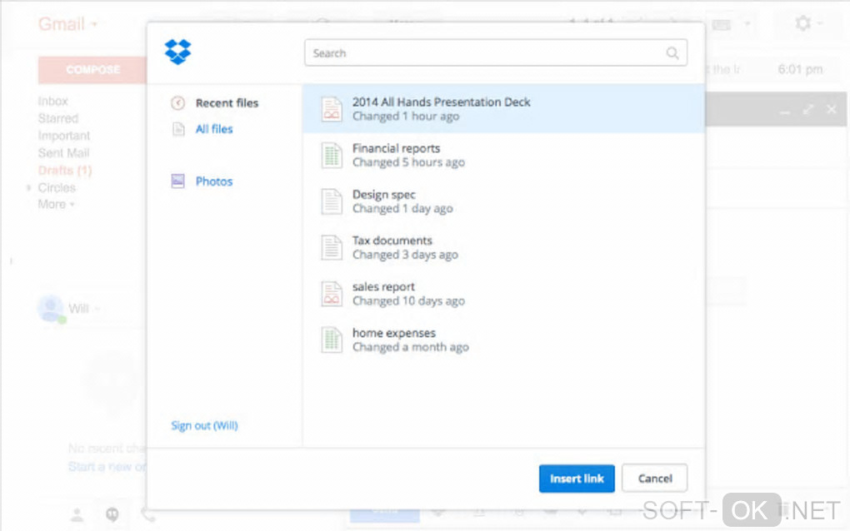850x531 pixels.
Task: Click the Cancel button
Action: click(655, 479)
